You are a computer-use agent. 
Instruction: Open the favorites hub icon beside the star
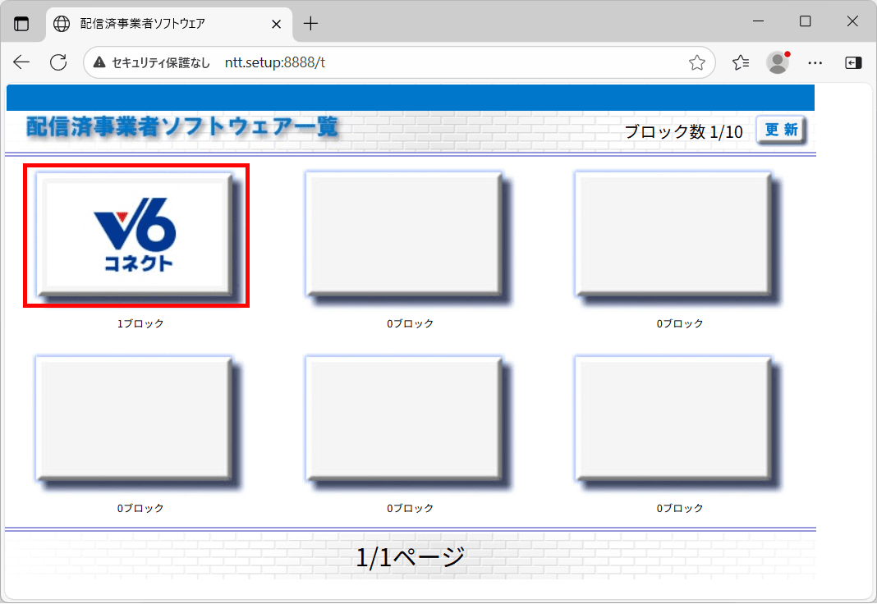pos(741,62)
